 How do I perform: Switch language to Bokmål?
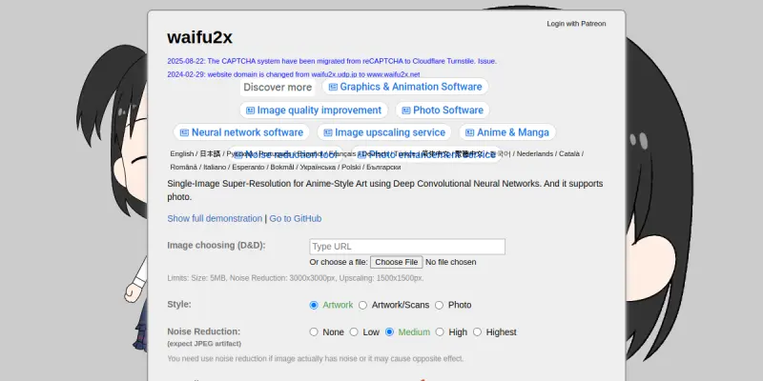tap(282, 168)
